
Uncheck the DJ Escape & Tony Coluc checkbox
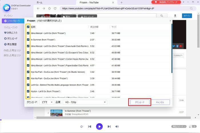tap(28, 53)
